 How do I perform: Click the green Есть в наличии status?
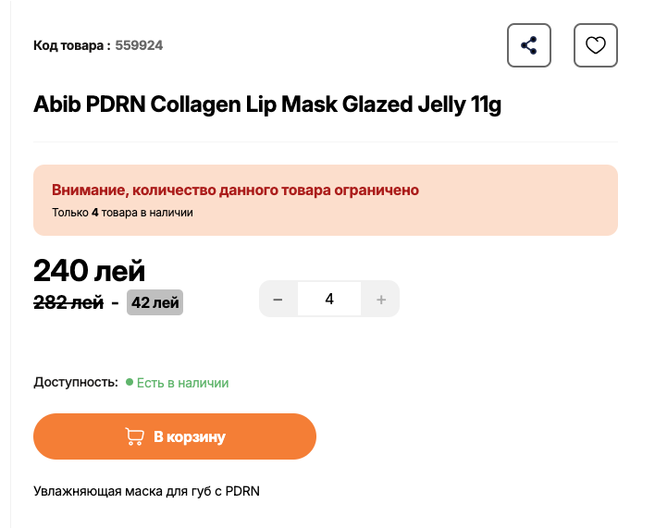[182, 383]
